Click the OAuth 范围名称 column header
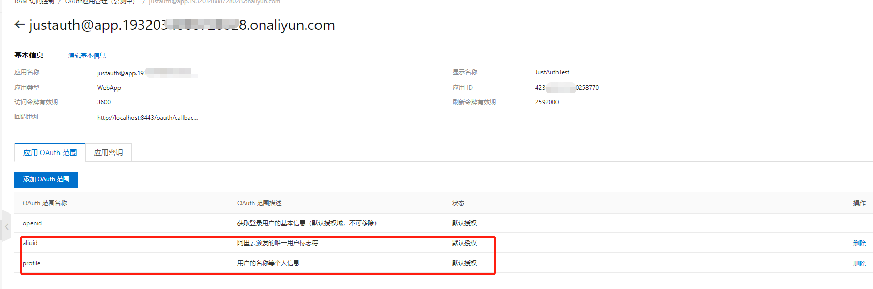Image resolution: width=873 pixels, height=289 pixels. pyautogui.click(x=45, y=203)
